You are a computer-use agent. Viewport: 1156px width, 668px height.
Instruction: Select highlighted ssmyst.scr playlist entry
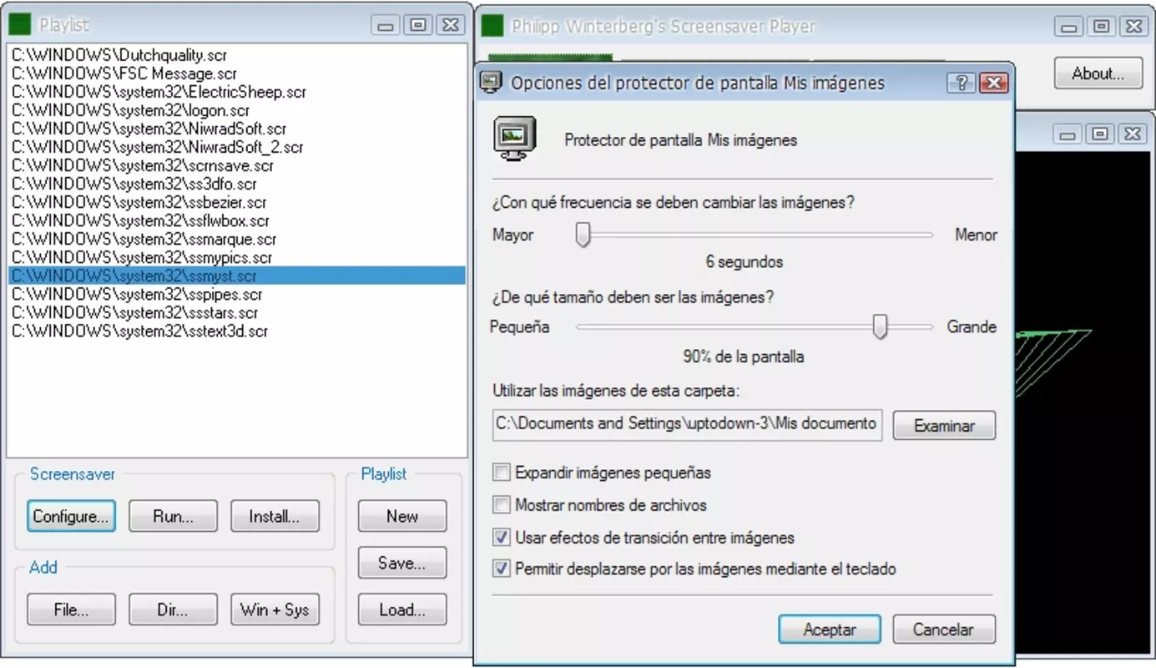237,276
